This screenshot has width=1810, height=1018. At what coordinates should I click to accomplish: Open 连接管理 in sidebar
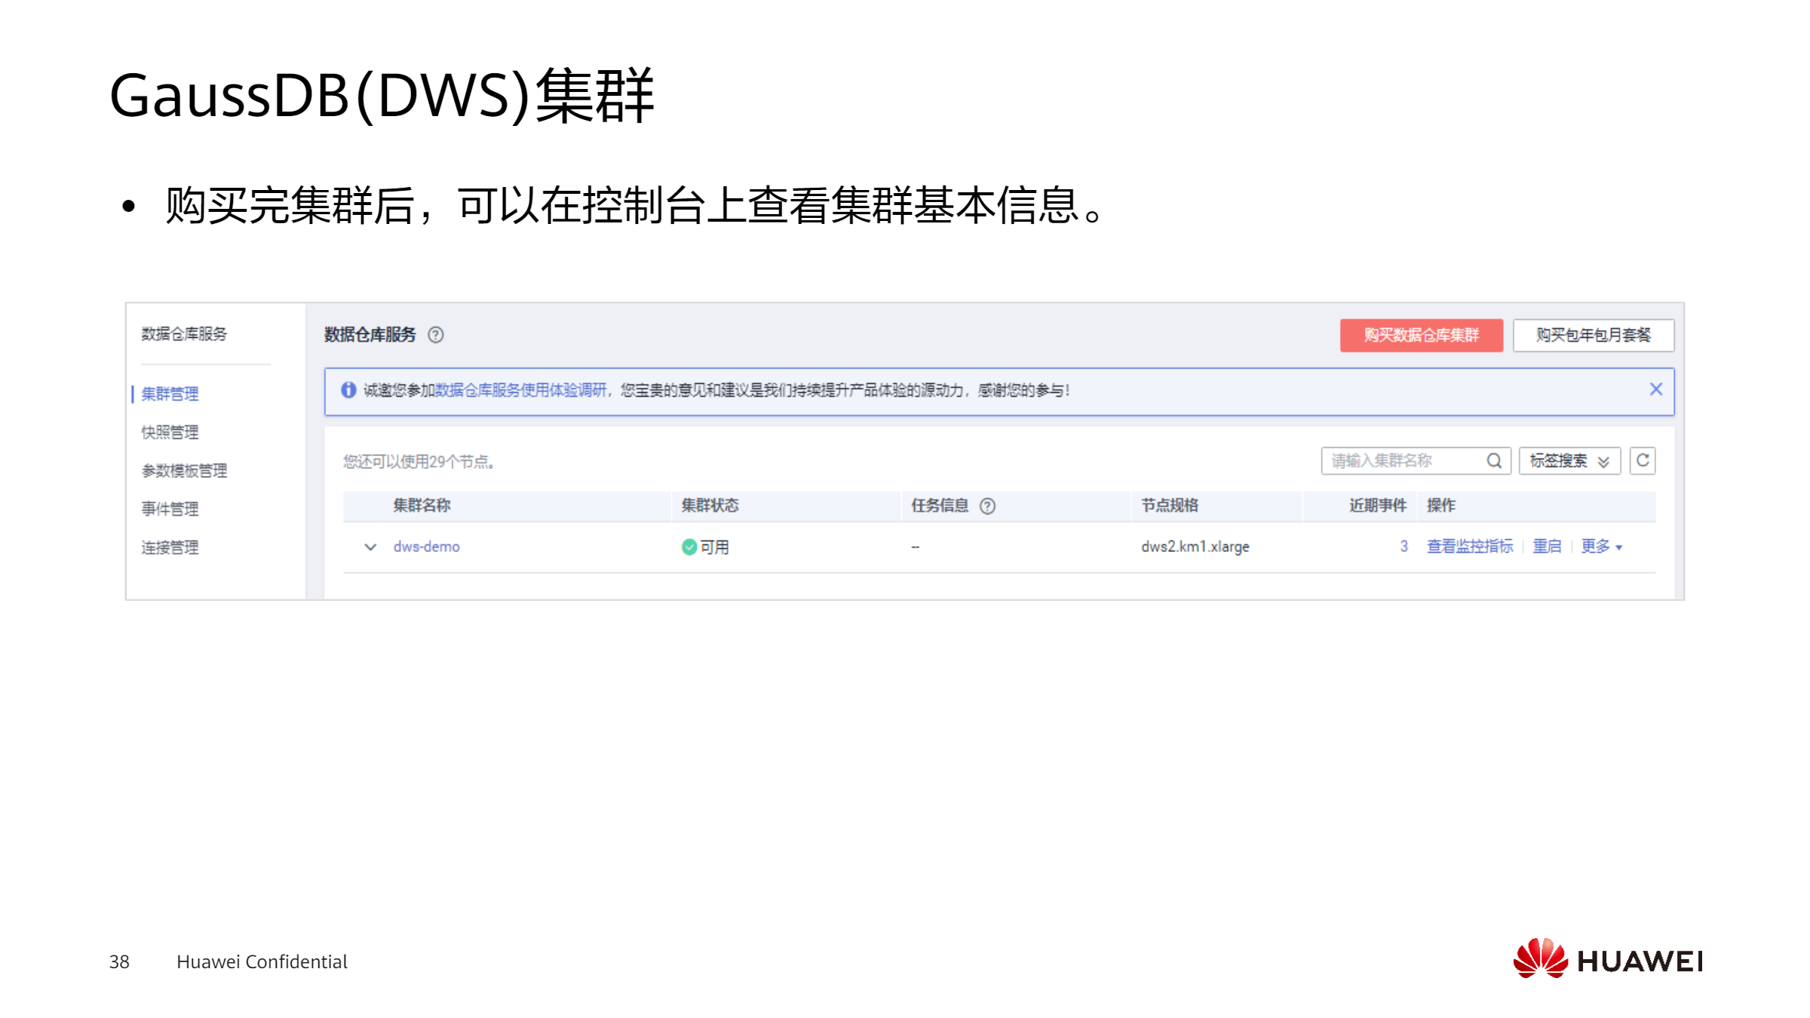[170, 547]
